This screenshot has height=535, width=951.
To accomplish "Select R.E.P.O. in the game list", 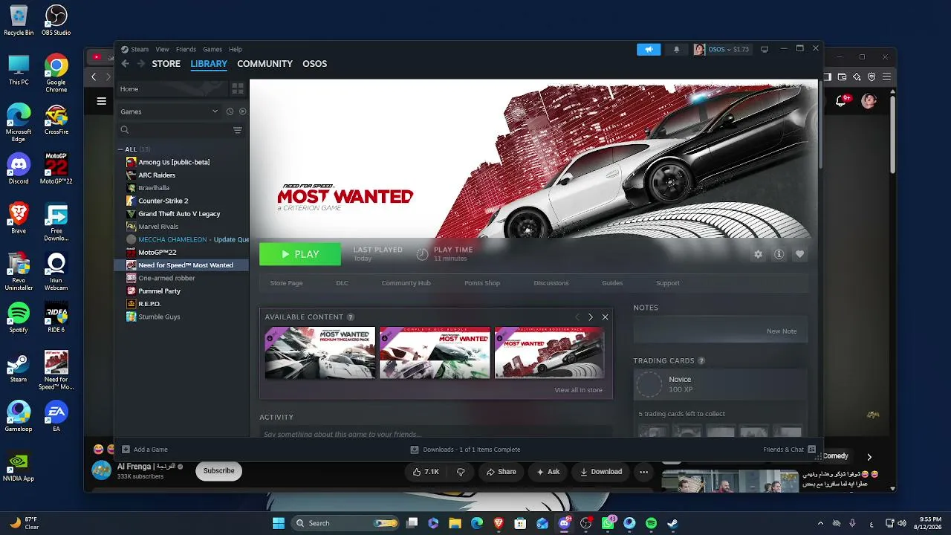I will pos(182,304).
